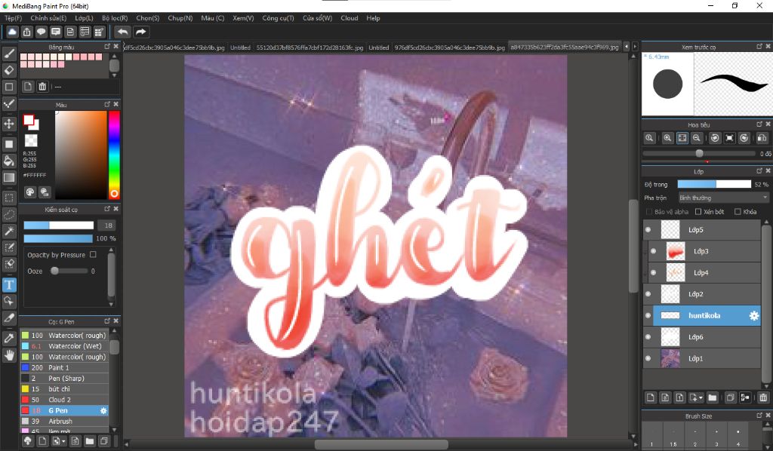Image resolution: width=773 pixels, height=451 pixels.
Task: Select the Eraser tool
Action: click(x=9, y=70)
